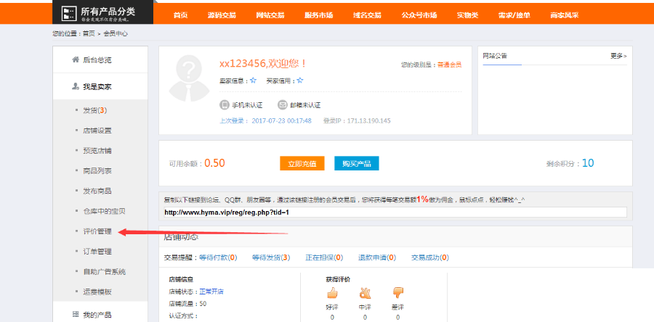Viewport: 654px width, 322px height.
Task: Click the 更多> link in 网站公告
Action: point(618,56)
